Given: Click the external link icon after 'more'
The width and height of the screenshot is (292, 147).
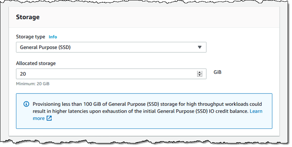Looking at the screenshot, I should [49, 118].
